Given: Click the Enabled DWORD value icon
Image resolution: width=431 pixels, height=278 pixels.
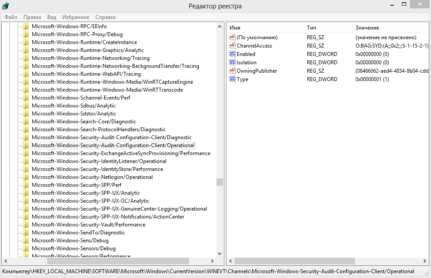Looking at the screenshot, I should tap(232, 54).
